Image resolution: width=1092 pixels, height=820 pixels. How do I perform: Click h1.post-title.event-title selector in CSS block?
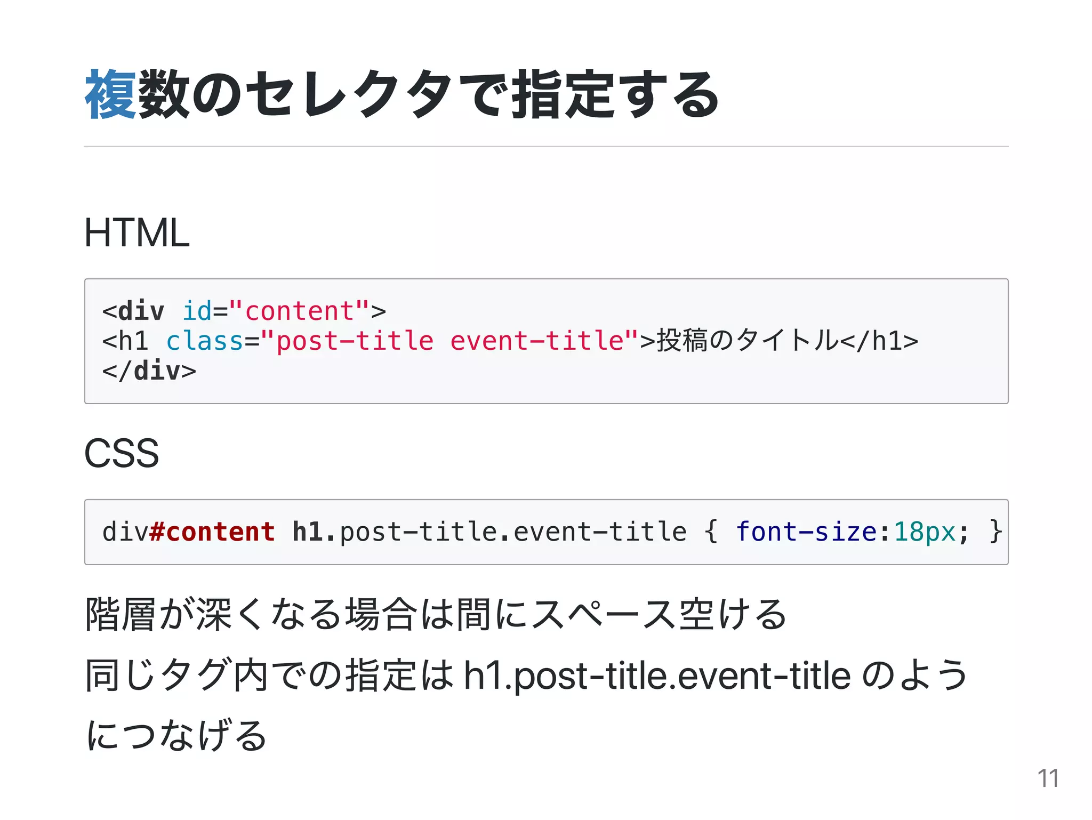tap(489, 532)
